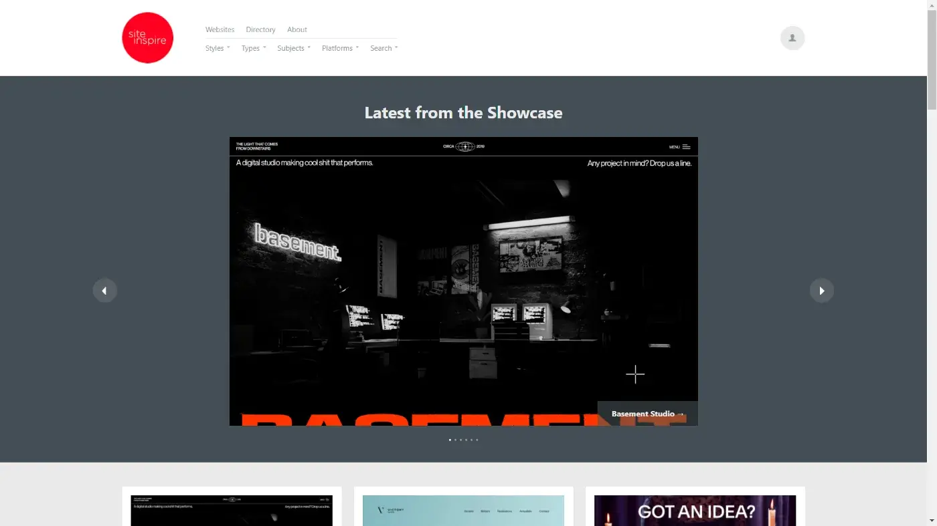Click the "Latest from the Showcase" heading
This screenshot has height=526, width=937.
pyautogui.click(x=463, y=113)
